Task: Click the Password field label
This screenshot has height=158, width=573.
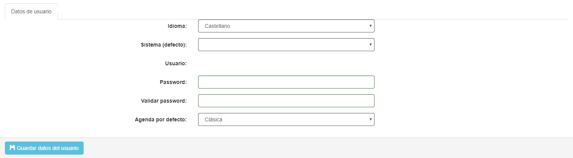Action: pyautogui.click(x=173, y=82)
